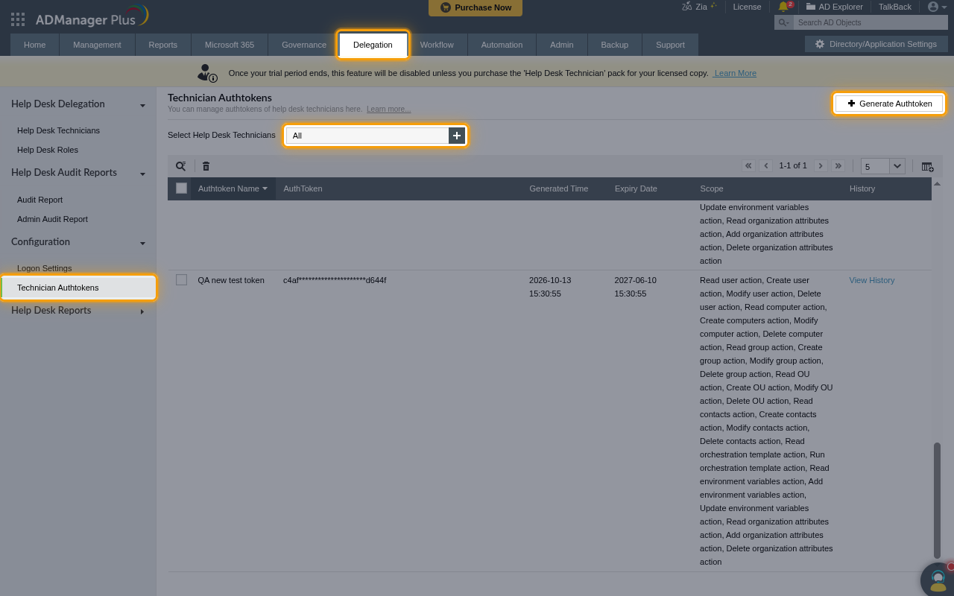
Task: Click the AD Explorer folder icon
Action: point(811,7)
